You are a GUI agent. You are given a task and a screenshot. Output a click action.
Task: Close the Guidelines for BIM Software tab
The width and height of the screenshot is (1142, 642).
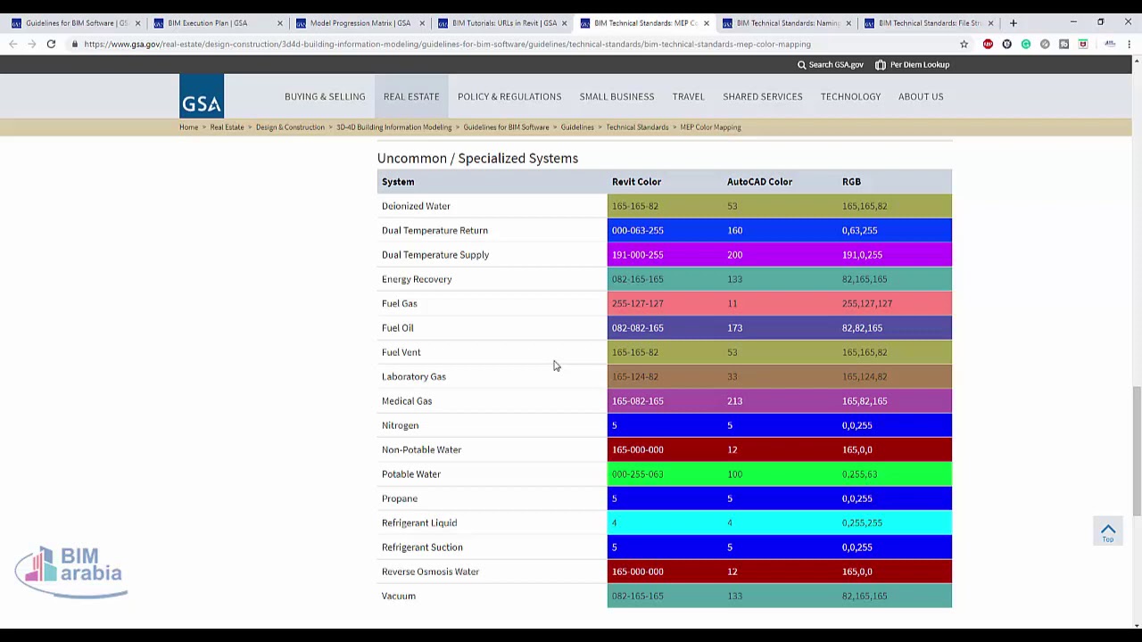point(137,23)
